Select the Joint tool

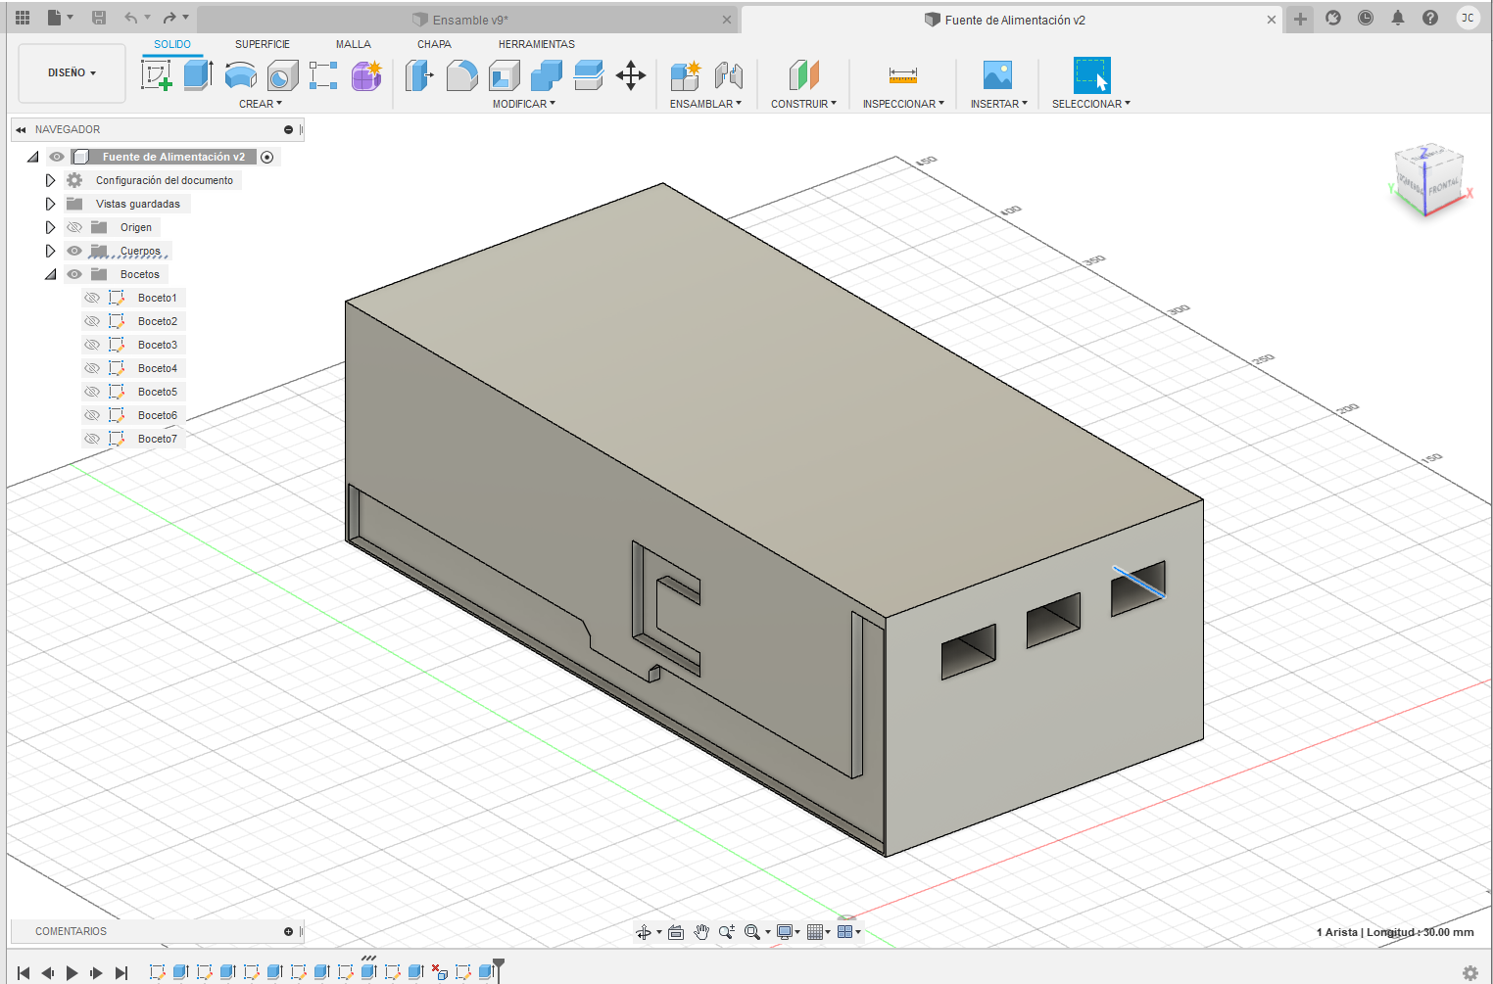point(728,75)
